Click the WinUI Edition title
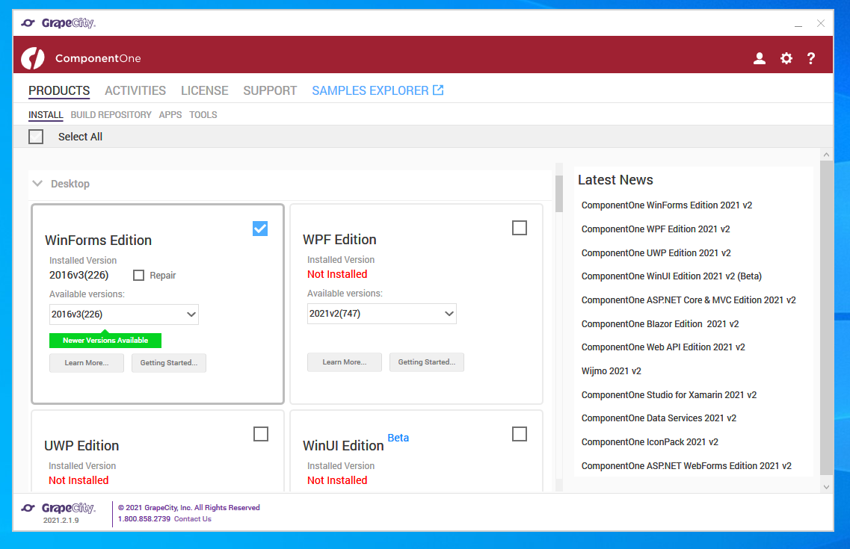 [x=343, y=446]
